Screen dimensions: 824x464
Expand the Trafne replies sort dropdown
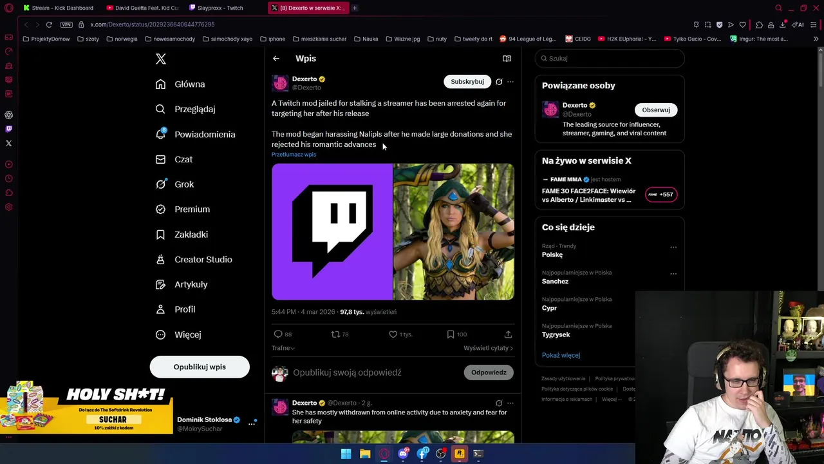point(283,348)
